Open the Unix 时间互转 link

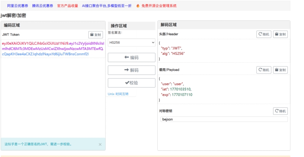tap(118, 94)
